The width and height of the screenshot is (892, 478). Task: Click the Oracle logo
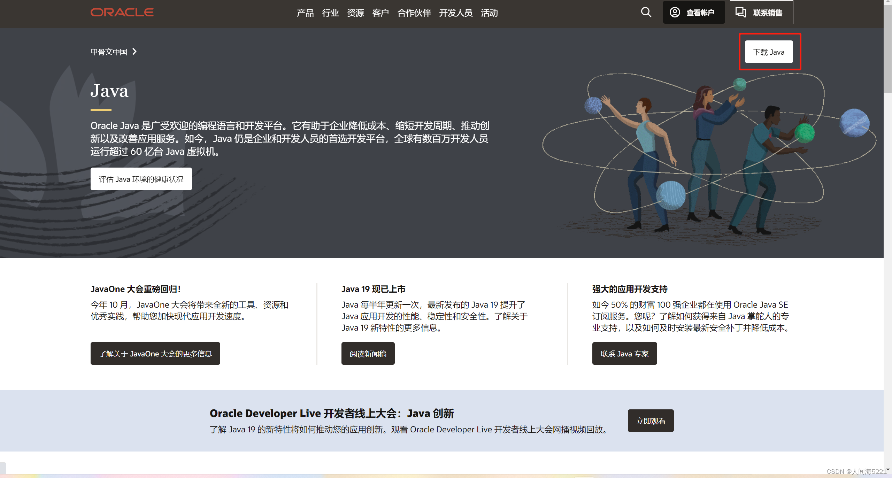coord(122,13)
